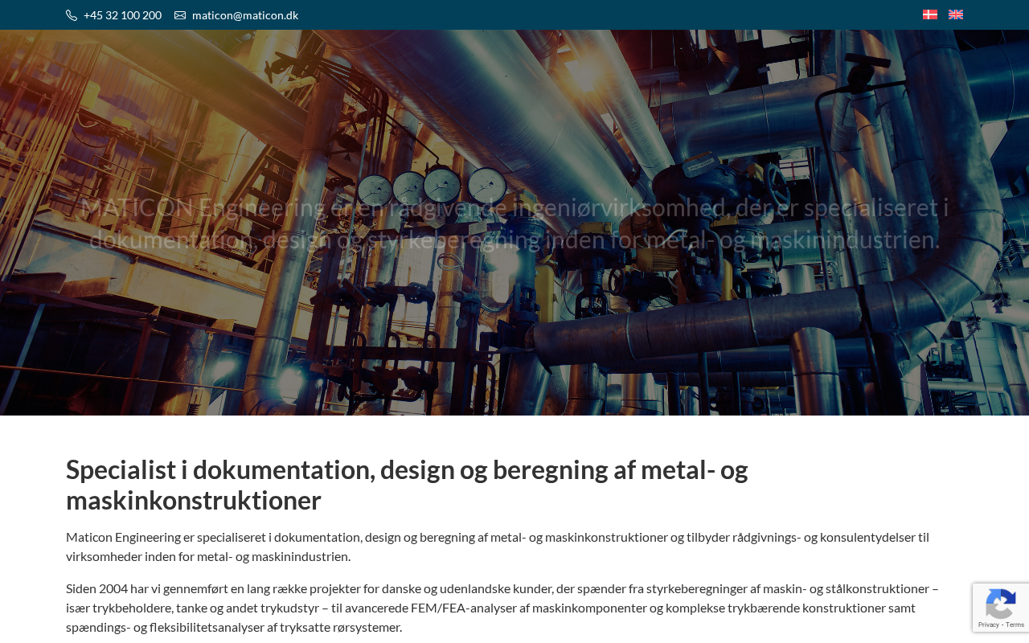Click paragraph starting 'Maticon Engineering er specialiseret'
Screen dimensions: 1029x643
498,547
